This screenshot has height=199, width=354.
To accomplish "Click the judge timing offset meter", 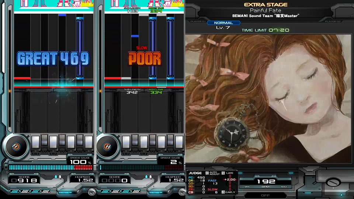I will click(230, 183).
